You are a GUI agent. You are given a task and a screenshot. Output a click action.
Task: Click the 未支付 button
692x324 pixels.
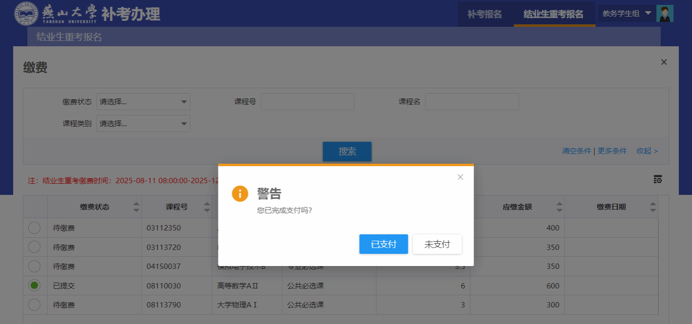point(437,244)
